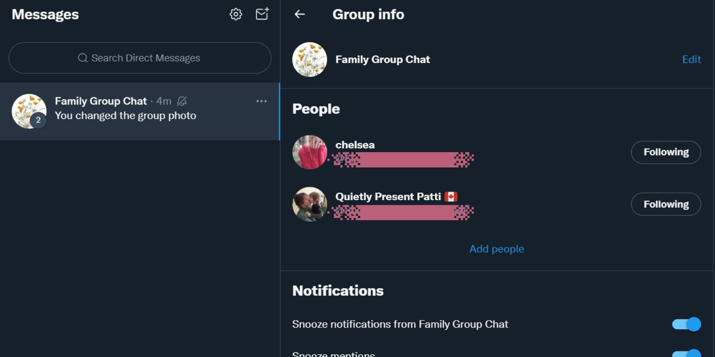Click Quietly Present Patti's name

click(x=388, y=197)
